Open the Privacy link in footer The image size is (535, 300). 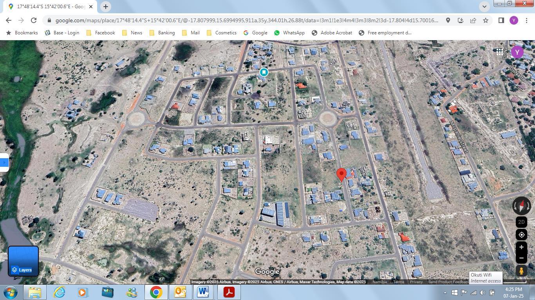[416, 282]
